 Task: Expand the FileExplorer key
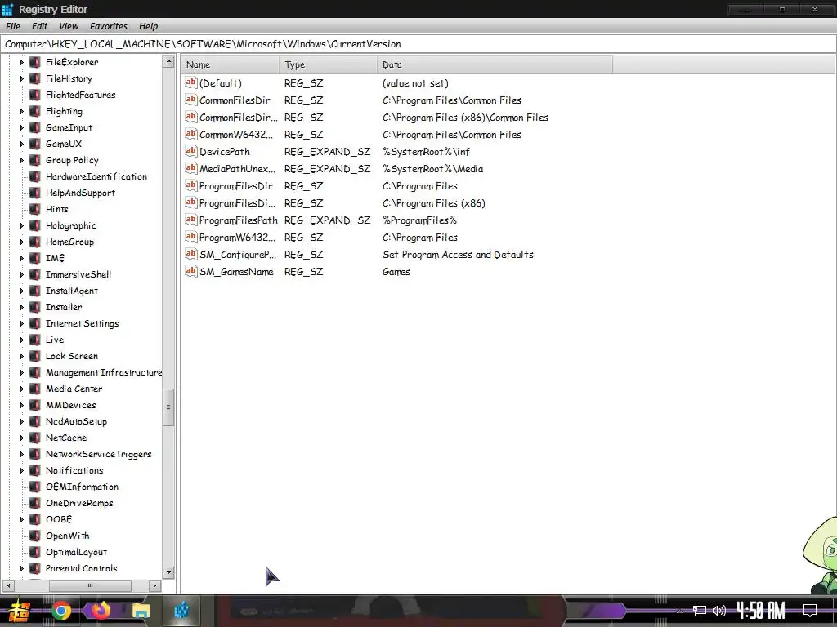point(22,62)
